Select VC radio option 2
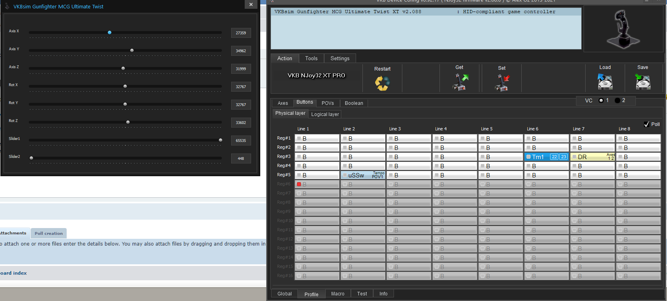This screenshot has width=667, height=301. 618,100
